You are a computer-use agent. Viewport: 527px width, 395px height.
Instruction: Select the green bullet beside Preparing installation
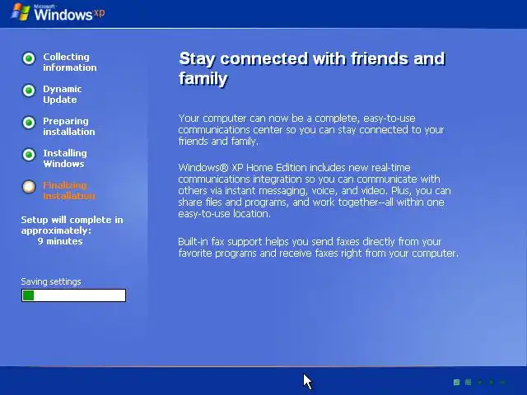29,123
